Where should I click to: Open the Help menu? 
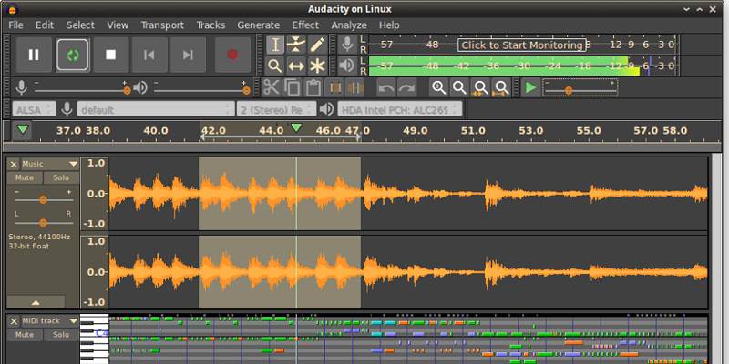click(389, 25)
